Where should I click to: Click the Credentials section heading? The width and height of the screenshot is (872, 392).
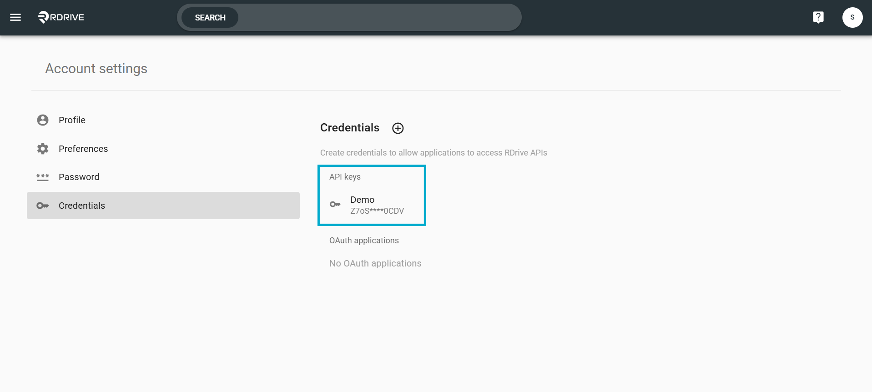(x=350, y=128)
